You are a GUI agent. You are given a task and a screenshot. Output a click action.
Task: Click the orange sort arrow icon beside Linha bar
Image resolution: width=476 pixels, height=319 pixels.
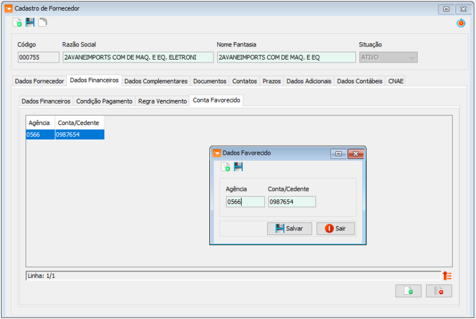[x=447, y=276]
